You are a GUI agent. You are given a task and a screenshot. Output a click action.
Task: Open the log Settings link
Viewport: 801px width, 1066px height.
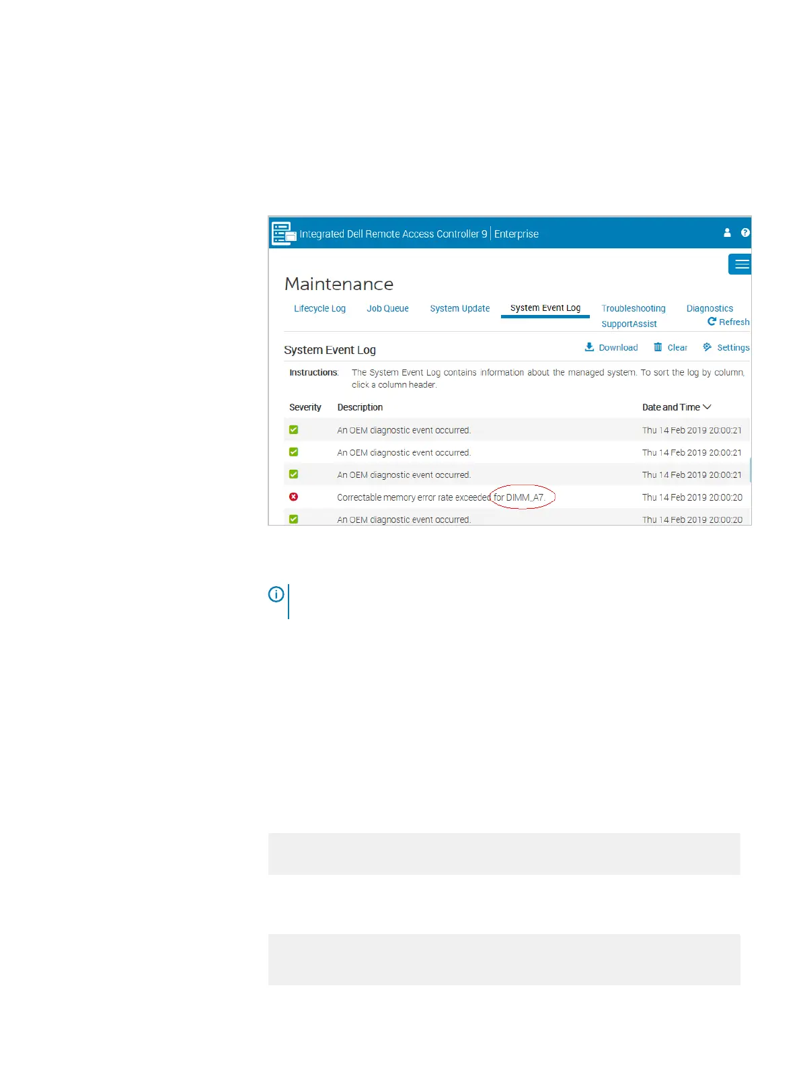(x=726, y=347)
